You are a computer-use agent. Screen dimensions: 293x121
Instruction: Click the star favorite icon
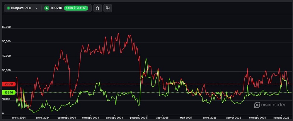pyautogui.click(x=98, y=8)
